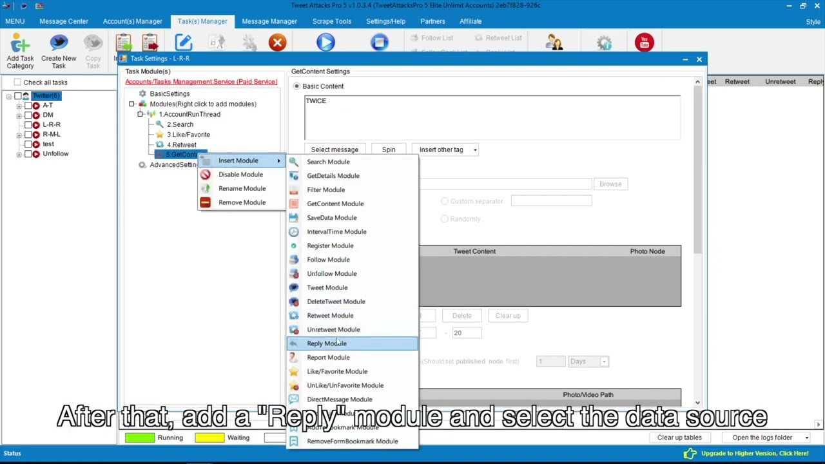
Task: Click the Select message button
Action: pos(335,150)
